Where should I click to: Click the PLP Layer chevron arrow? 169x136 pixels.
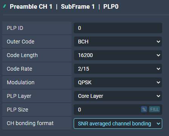click(x=158, y=96)
